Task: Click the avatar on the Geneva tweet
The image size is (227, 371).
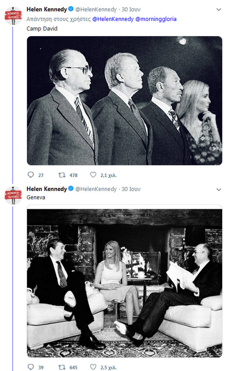Action: pos(13,195)
